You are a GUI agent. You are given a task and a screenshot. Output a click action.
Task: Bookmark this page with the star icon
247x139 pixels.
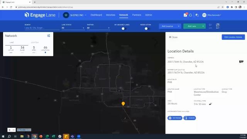(222, 7)
